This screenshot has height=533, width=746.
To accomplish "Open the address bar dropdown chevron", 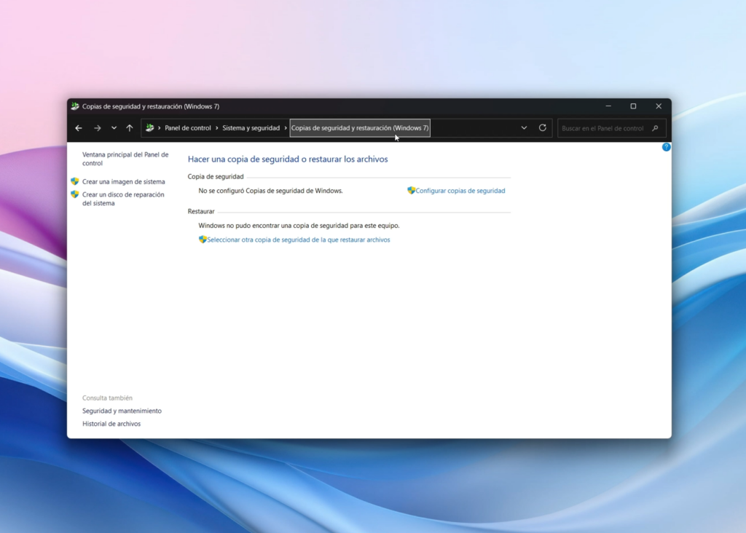I will 524,128.
